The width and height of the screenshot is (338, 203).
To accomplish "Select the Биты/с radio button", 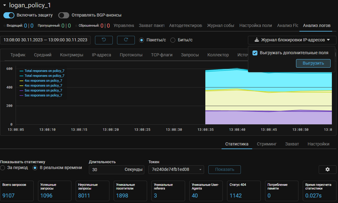I will 173,40.
